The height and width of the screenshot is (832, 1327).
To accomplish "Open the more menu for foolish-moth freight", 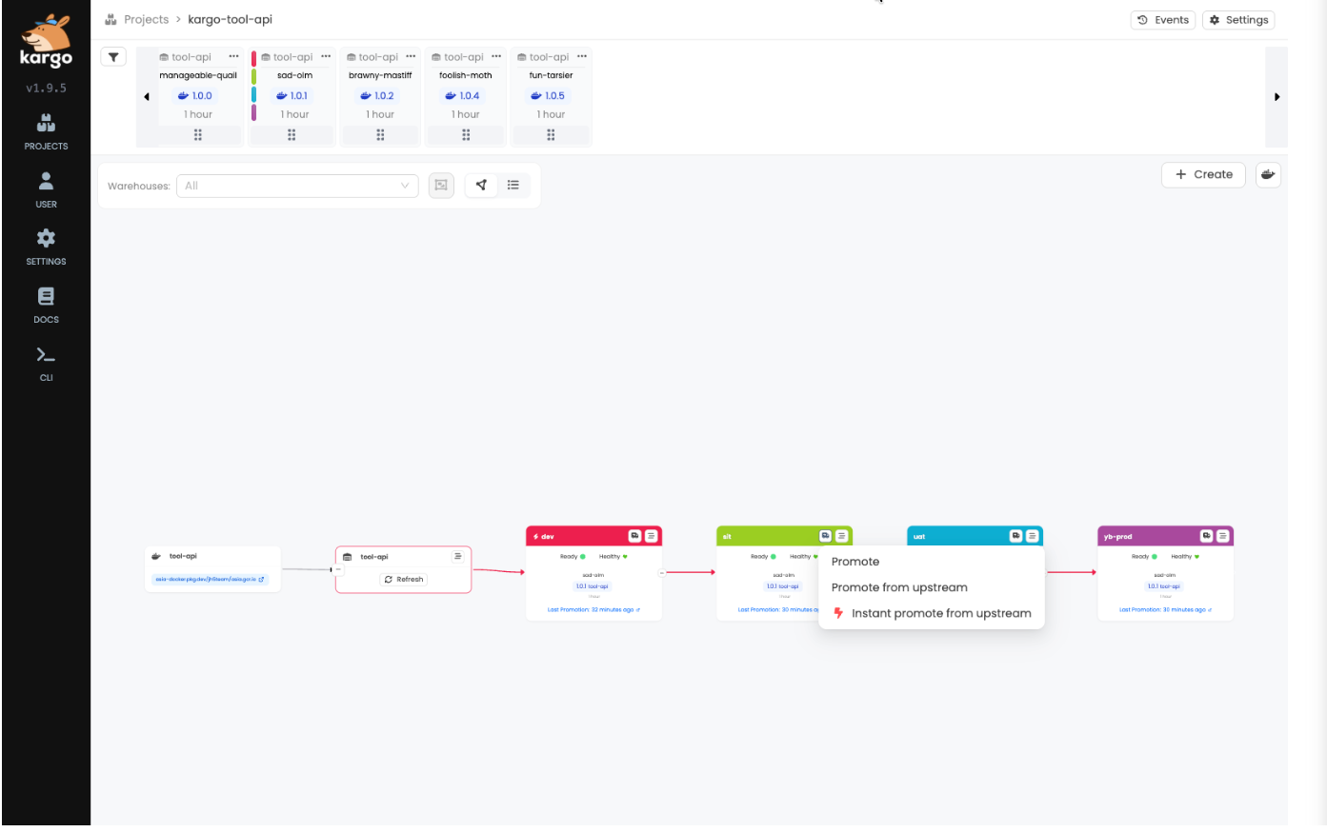I will pyautogui.click(x=496, y=57).
